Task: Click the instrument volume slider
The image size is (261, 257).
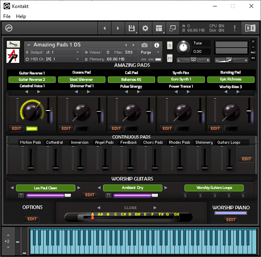Action: (x=231, y=60)
